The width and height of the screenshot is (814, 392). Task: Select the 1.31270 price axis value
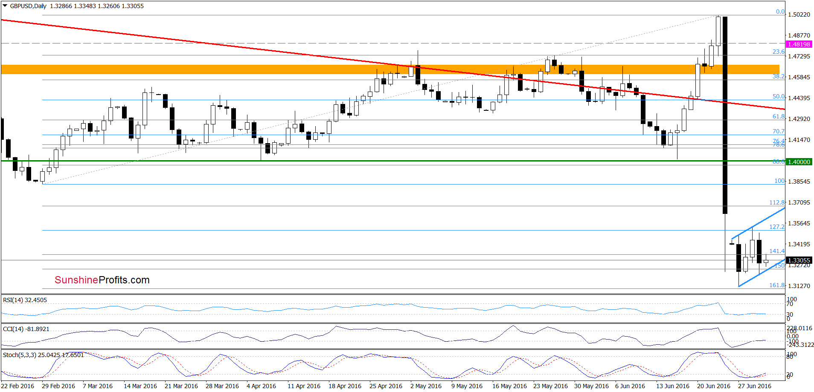[799, 286]
